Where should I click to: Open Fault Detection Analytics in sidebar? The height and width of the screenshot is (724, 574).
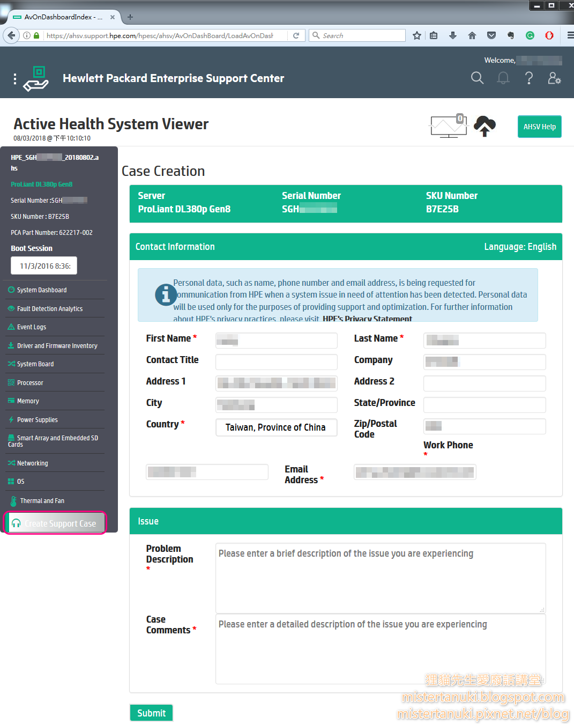click(x=49, y=308)
